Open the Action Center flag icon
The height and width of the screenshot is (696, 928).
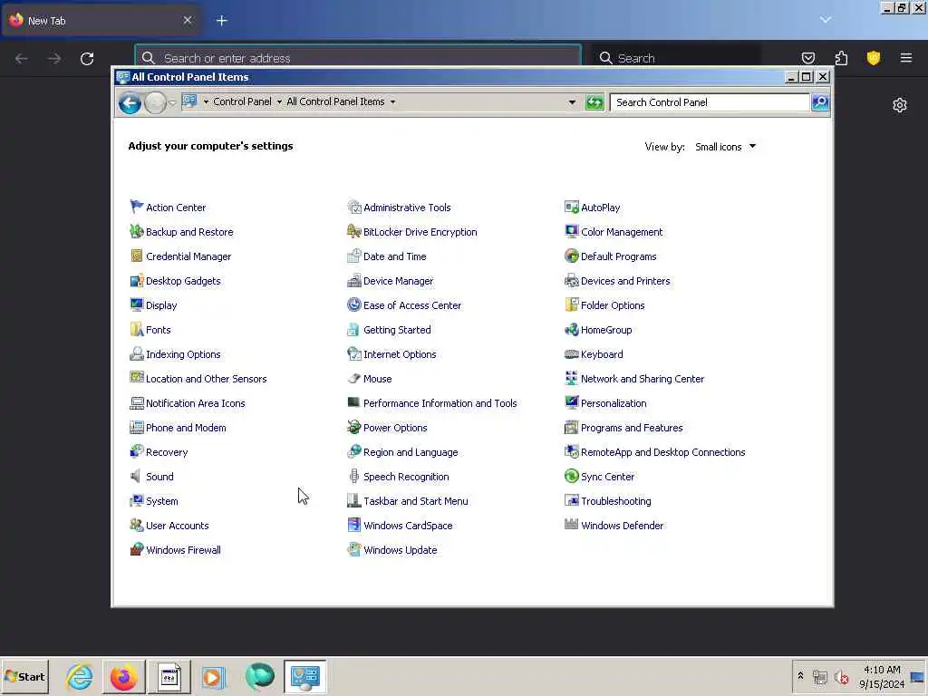137,207
